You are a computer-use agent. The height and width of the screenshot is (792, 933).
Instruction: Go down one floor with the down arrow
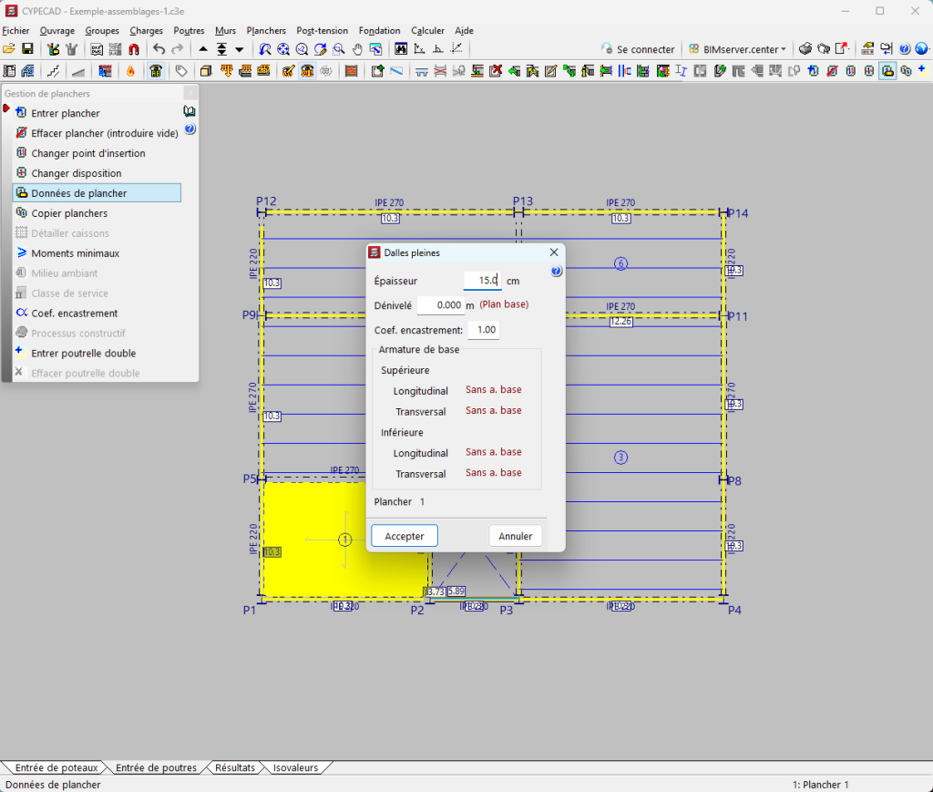pos(240,49)
